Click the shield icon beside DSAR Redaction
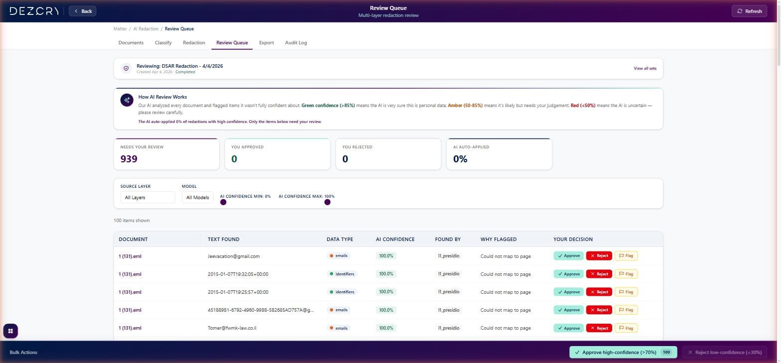The height and width of the screenshot is (363, 781). (127, 68)
